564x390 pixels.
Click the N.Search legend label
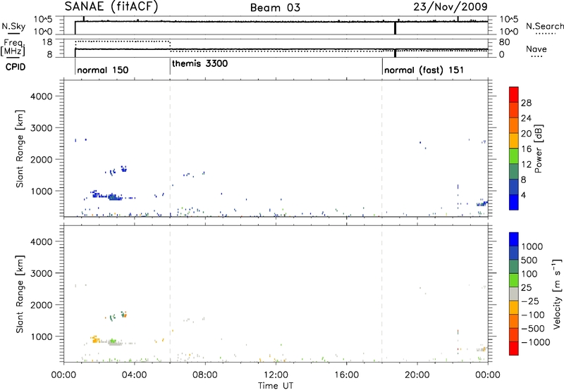pos(544,26)
